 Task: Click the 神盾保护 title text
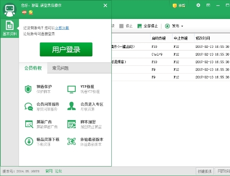tap(44, 87)
